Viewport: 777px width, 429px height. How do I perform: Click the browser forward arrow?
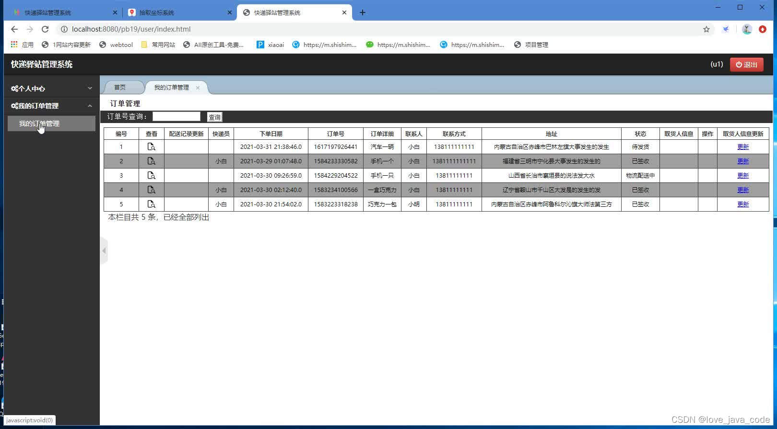click(x=30, y=29)
